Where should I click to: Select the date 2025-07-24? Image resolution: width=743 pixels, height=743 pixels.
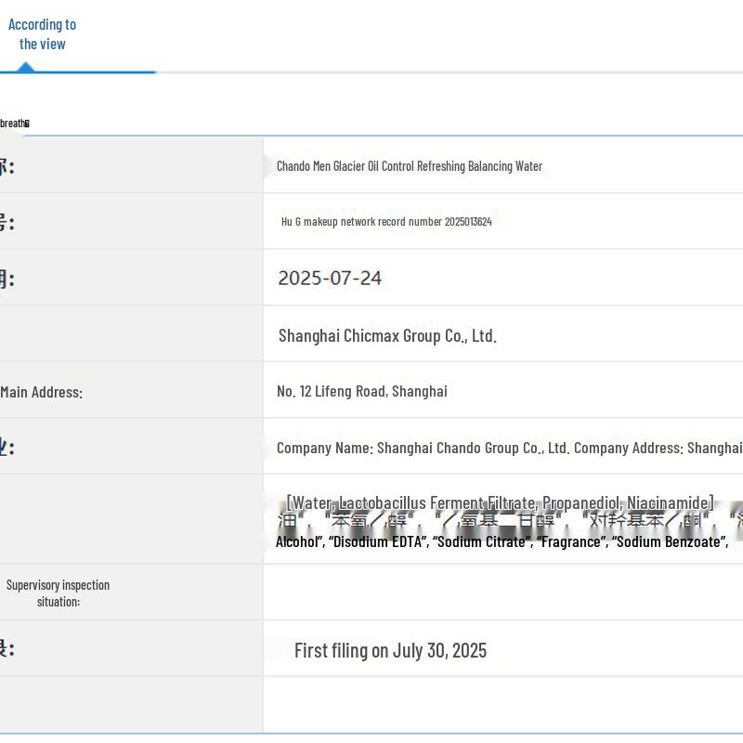click(330, 278)
